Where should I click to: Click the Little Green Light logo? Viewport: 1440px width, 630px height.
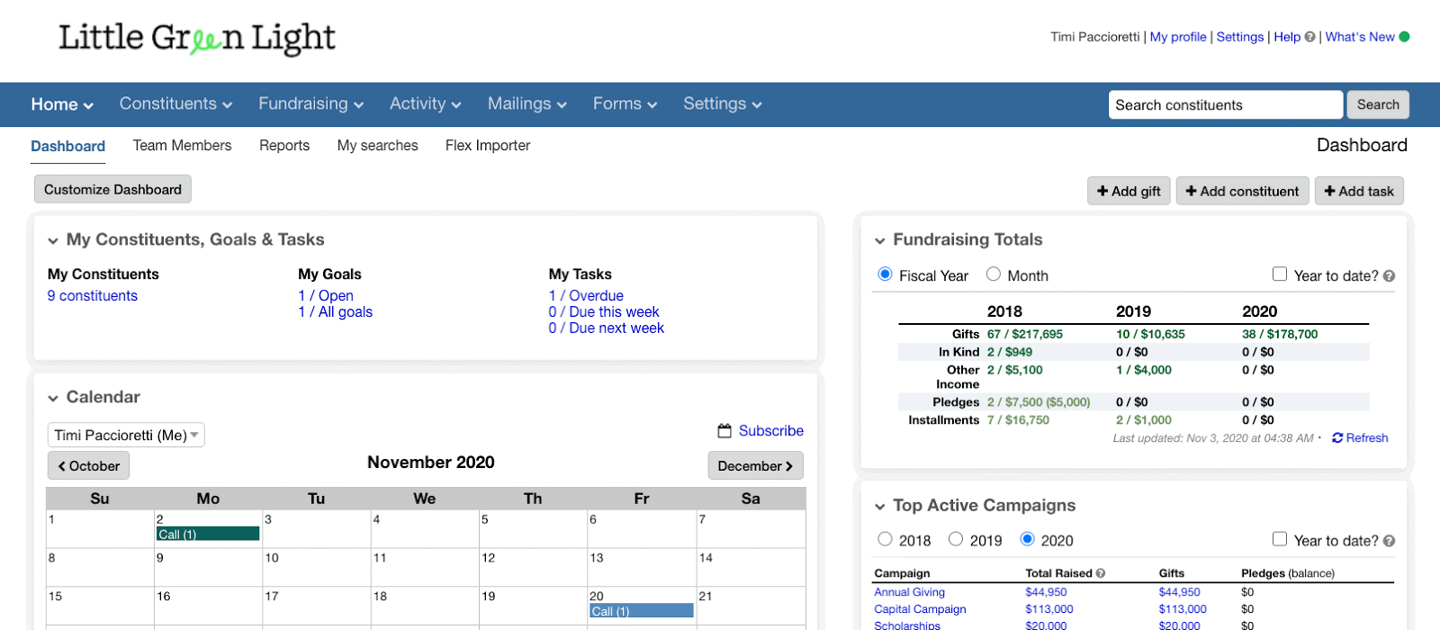[x=197, y=38]
